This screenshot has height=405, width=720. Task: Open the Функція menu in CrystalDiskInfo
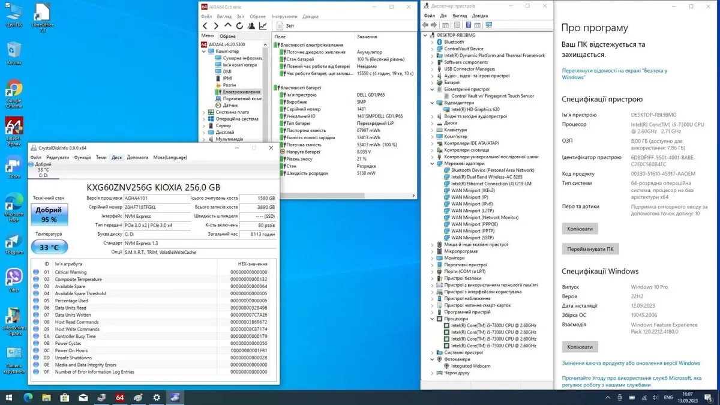(x=82, y=157)
